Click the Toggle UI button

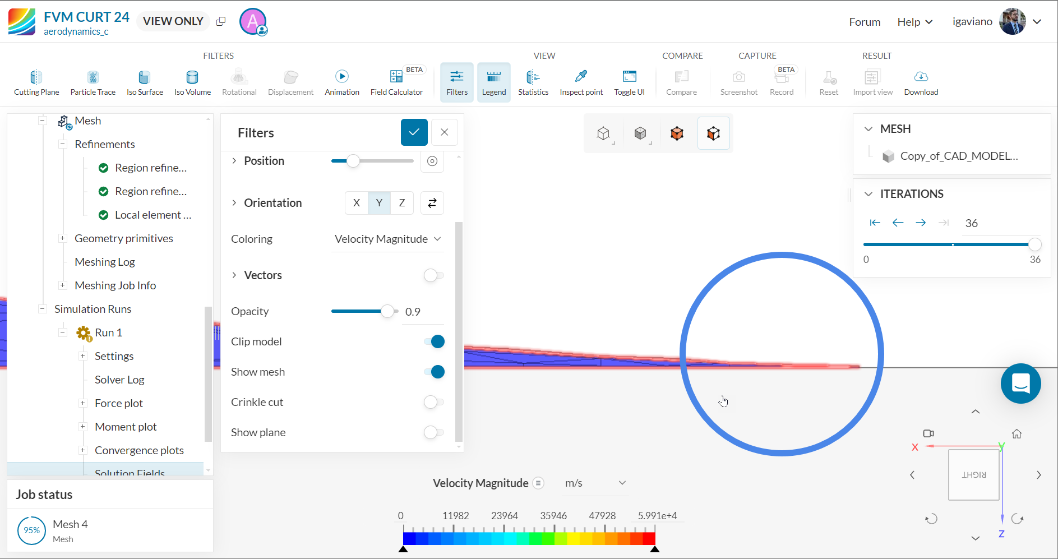point(629,82)
